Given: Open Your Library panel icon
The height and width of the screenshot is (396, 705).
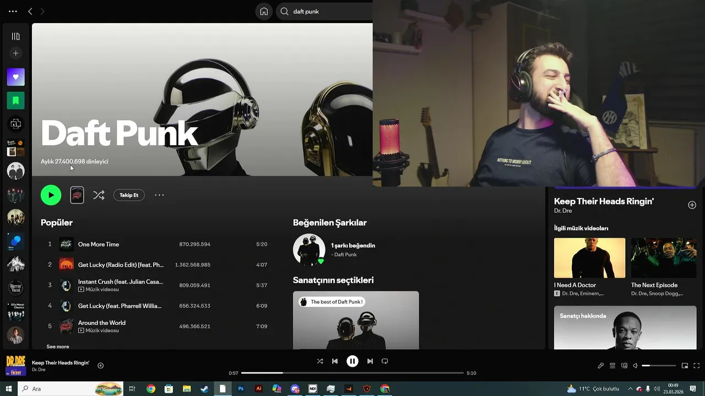Looking at the screenshot, I should click(x=15, y=36).
